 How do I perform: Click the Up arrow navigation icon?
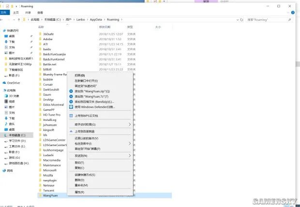(x=19, y=20)
